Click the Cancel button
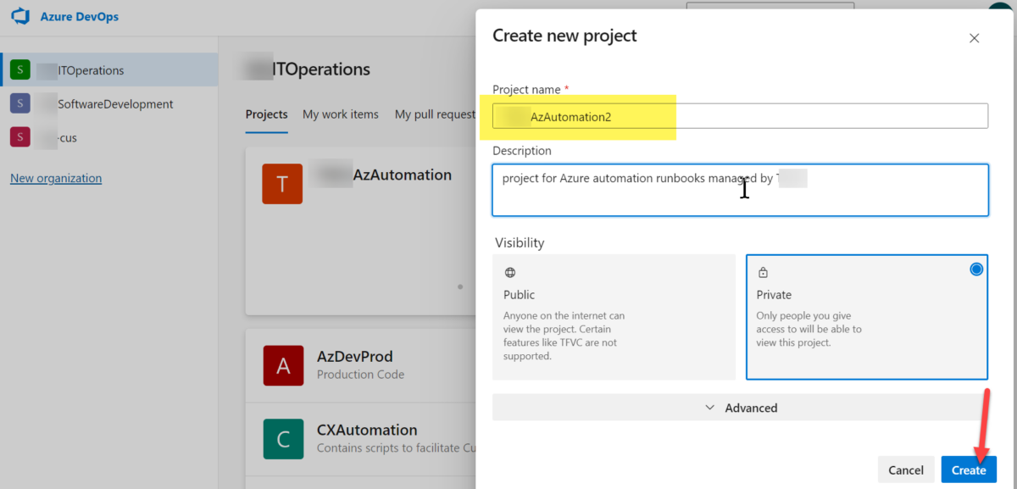 tap(905, 470)
